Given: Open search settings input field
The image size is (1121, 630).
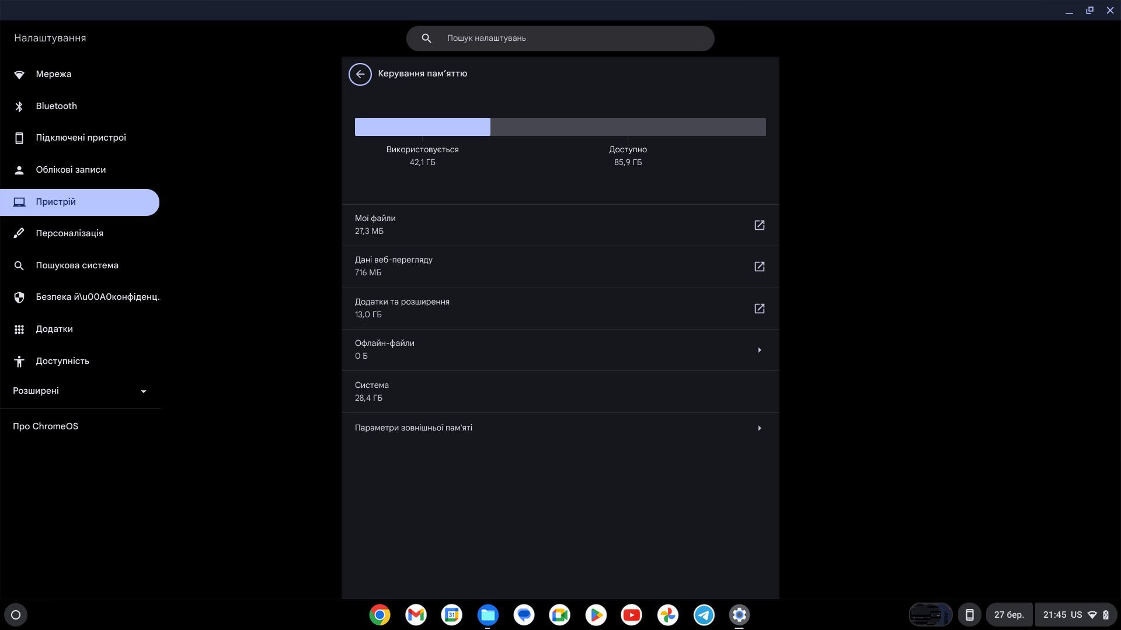Looking at the screenshot, I should (x=560, y=38).
